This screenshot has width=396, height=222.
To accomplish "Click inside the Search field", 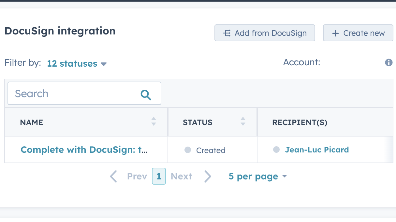I will point(65,93).
